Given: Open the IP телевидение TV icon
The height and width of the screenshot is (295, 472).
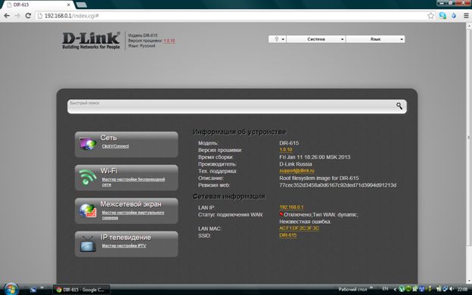Looking at the screenshot, I should pyautogui.click(x=88, y=244).
